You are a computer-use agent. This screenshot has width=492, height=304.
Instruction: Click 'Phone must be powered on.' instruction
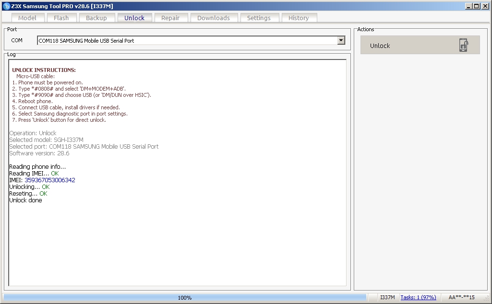coord(48,83)
